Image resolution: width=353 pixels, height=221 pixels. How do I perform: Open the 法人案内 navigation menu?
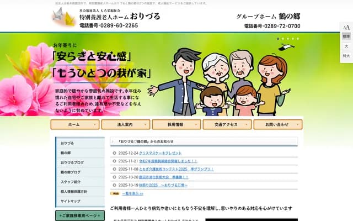click(x=126, y=124)
